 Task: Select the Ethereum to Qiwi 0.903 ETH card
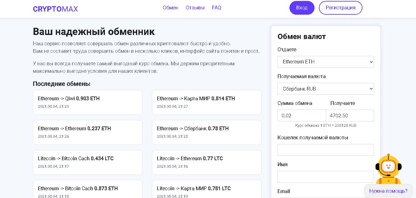pyautogui.click(x=88, y=102)
